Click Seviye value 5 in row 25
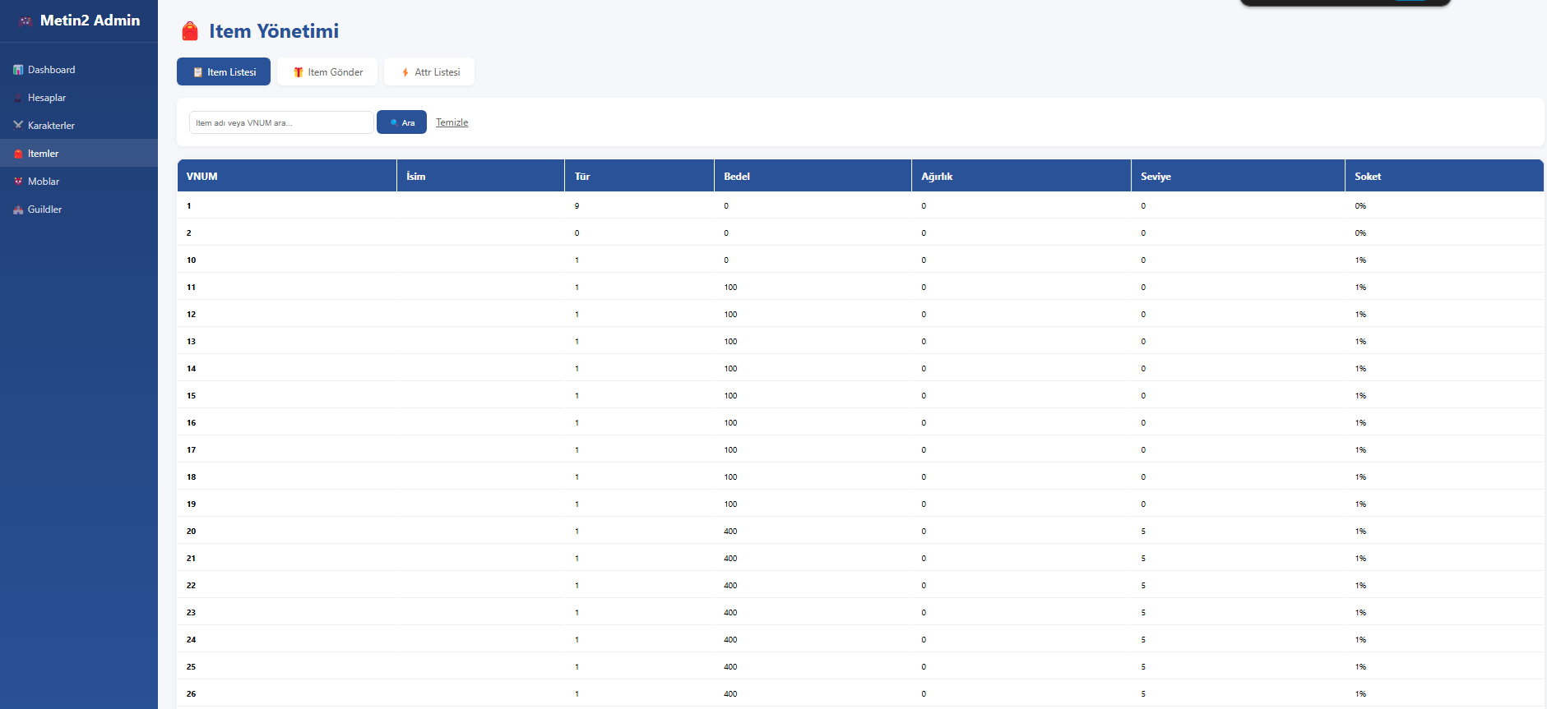Viewport: 1547px width, 709px height. coord(1143,667)
